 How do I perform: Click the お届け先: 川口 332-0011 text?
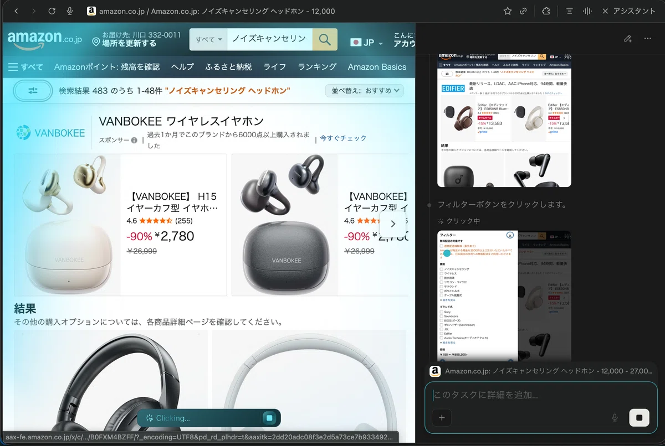(x=141, y=34)
